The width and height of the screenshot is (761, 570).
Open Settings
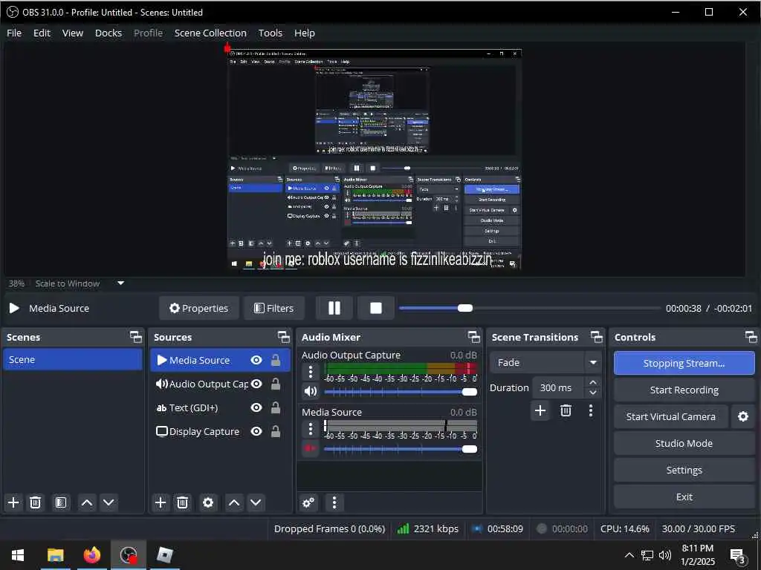point(684,470)
